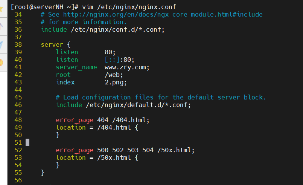Click 'error_page' keyword on line 48
Image resolution: width=303 pixels, height=185 pixels.
[x=75, y=120]
